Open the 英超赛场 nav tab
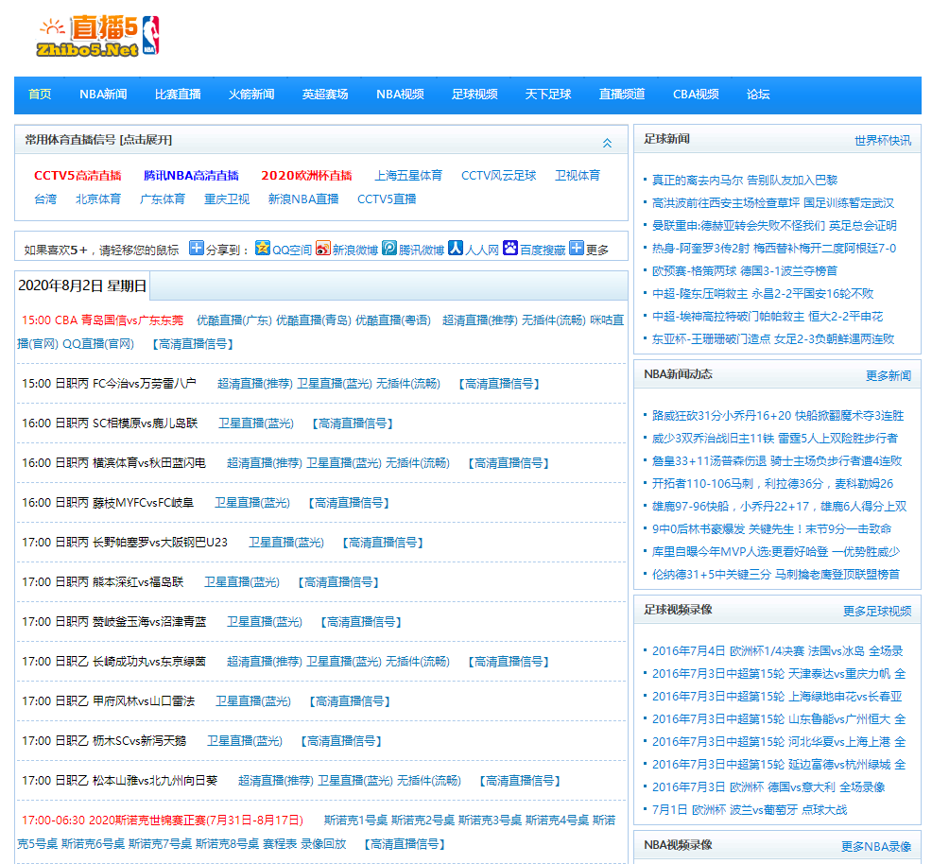The height and width of the screenshot is (864, 932). [325, 94]
